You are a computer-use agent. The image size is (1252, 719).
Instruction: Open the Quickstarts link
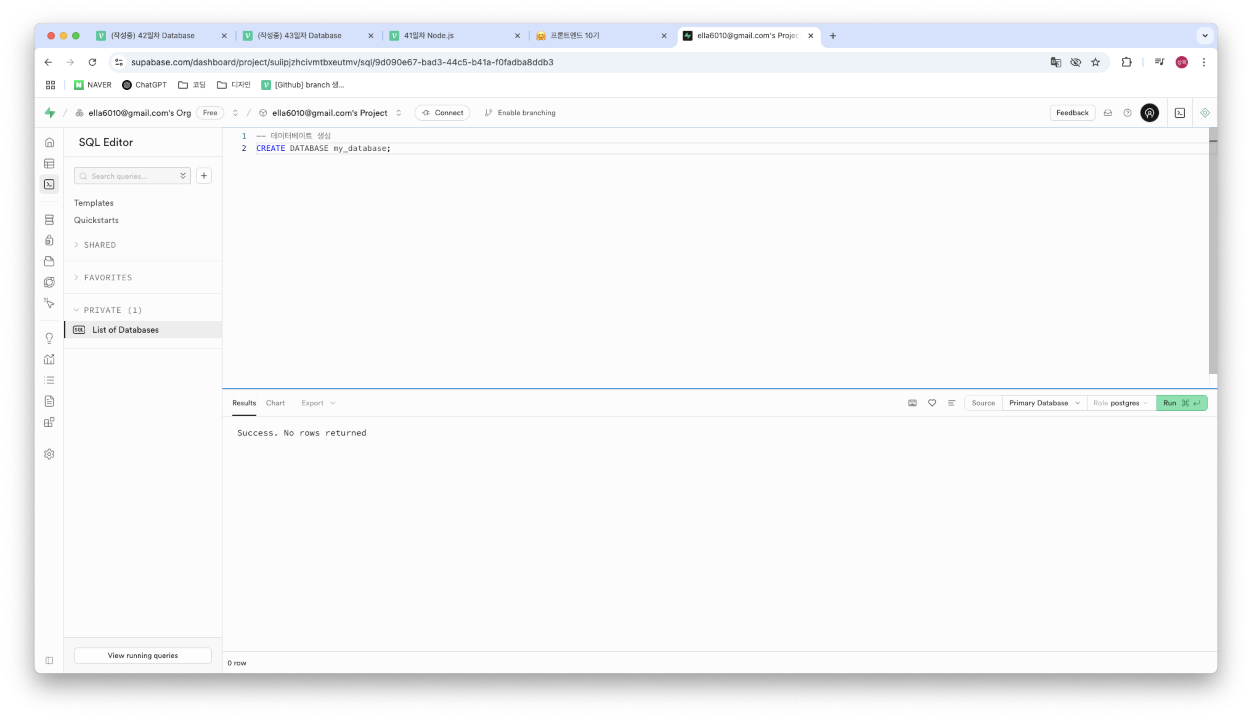pyautogui.click(x=96, y=220)
